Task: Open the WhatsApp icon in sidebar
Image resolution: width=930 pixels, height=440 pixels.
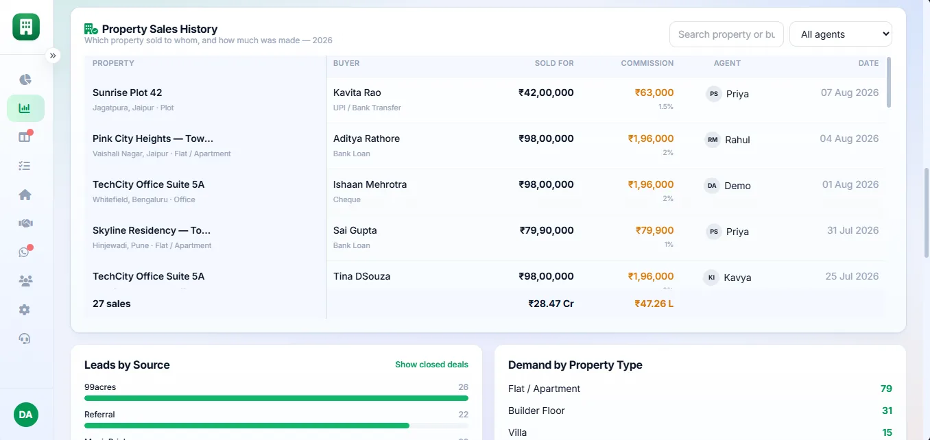Action: coord(25,252)
